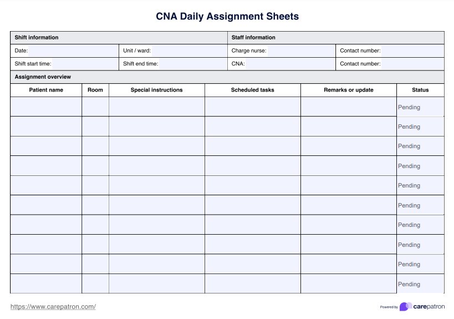Viewport: 454px width, 319px height.
Task: Click the first row Room cell
Action: (95, 107)
